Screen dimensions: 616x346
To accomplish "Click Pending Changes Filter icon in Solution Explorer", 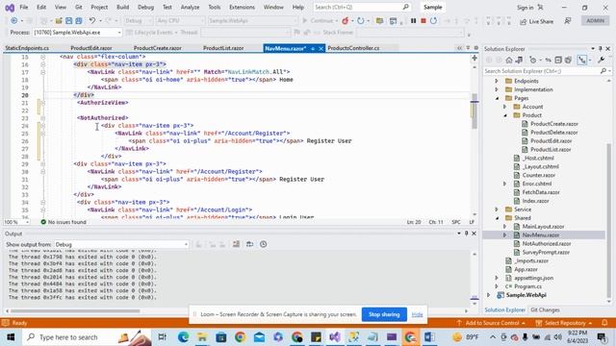I will tap(533, 60).
